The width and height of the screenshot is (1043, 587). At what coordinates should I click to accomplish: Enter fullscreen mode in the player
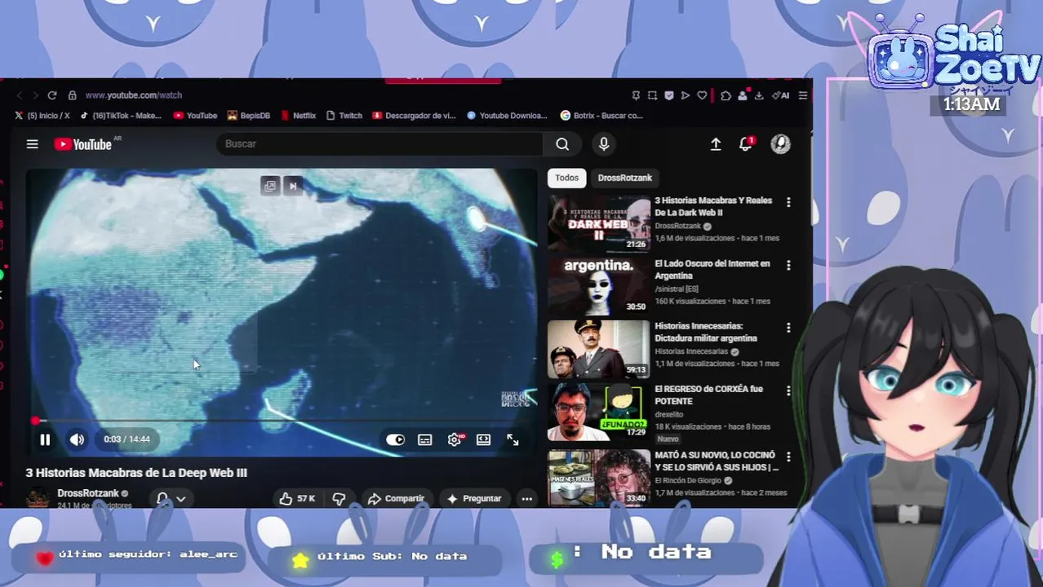point(513,439)
